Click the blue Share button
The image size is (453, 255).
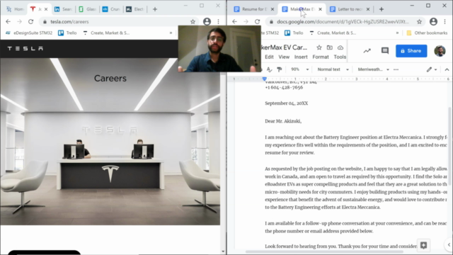[x=411, y=51]
